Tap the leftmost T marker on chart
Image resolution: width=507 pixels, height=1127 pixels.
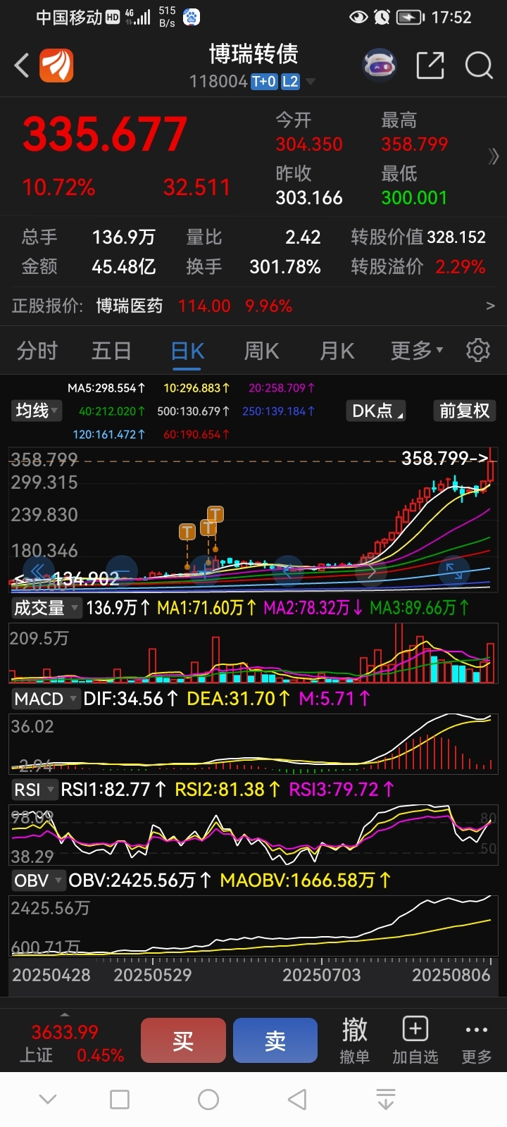pos(187,532)
